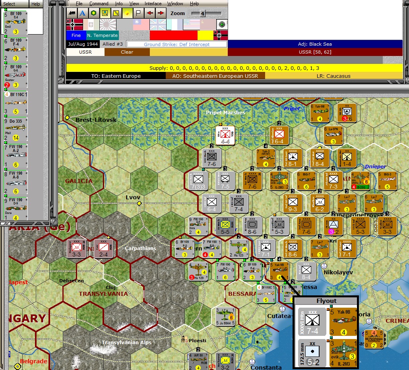409x370 pixels.
Task: Click 172.5 mm 5-2 artillery in Flyout
Action: tap(312, 353)
